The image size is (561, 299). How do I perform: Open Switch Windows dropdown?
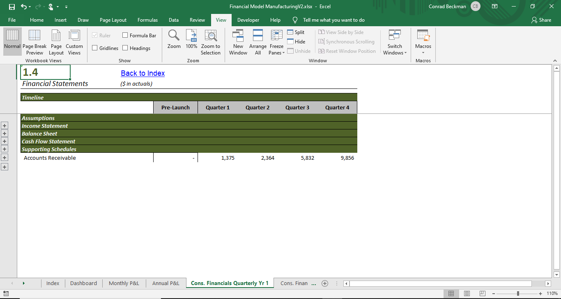point(395,42)
